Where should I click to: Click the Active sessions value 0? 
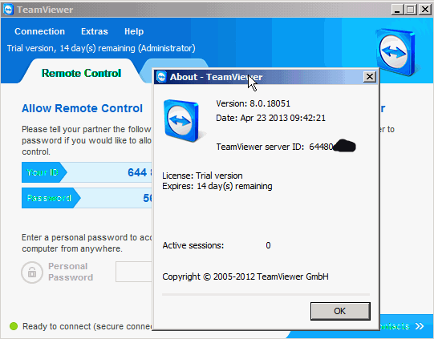[x=268, y=245]
